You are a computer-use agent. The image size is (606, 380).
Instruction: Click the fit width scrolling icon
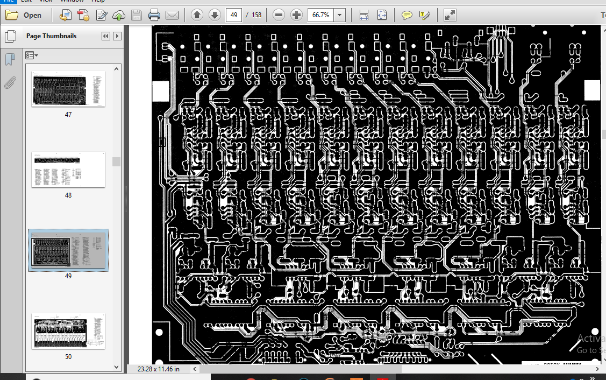pos(363,15)
